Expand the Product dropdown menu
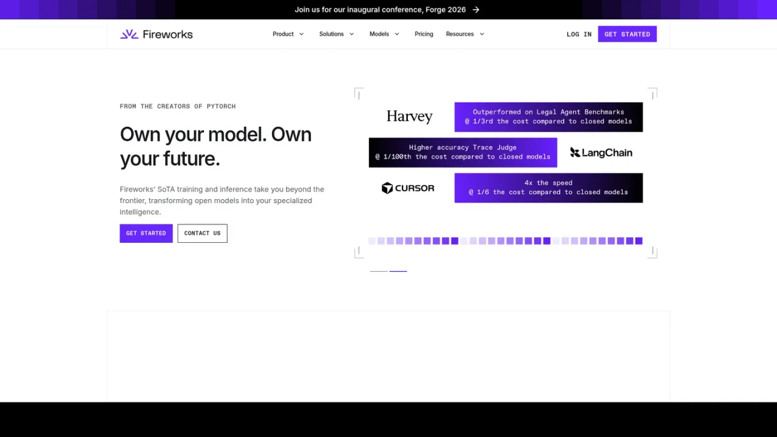 pos(288,34)
